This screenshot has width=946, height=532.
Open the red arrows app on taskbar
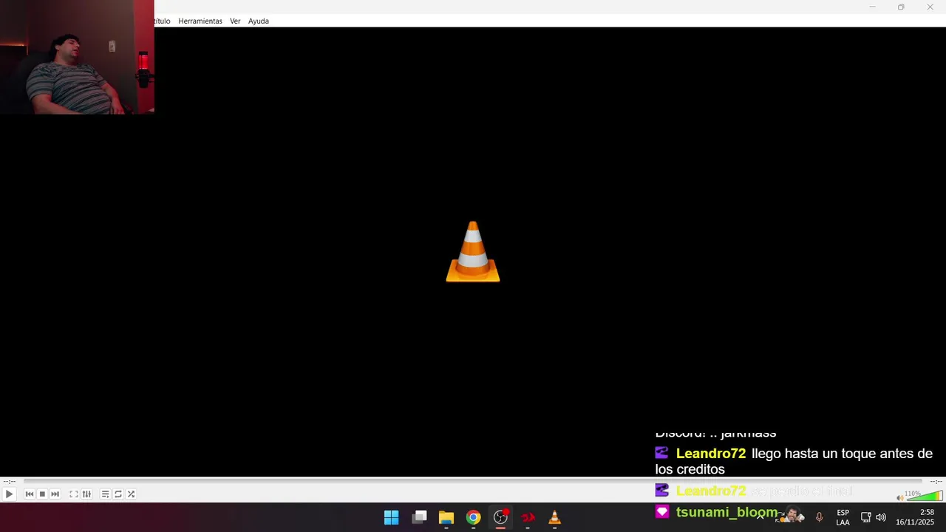click(x=528, y=517)
